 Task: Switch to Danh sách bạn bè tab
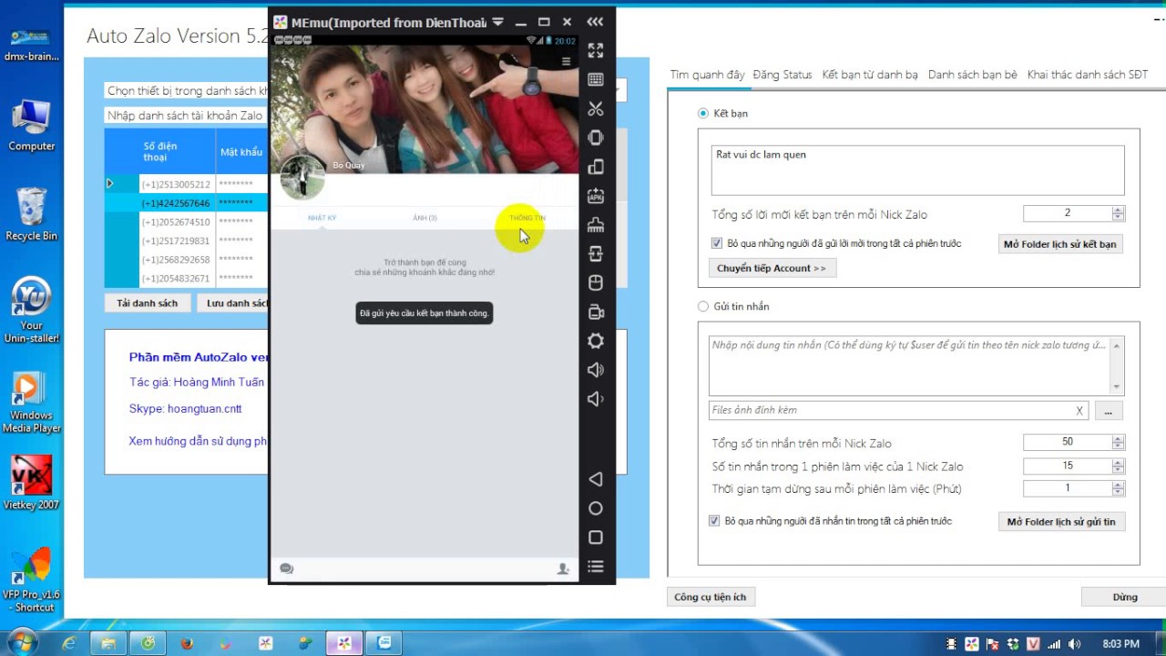point(972,75)
